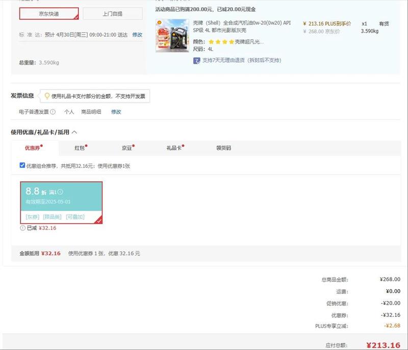Open the 京豆 tab
The width and height of the screenshot is (408, 350).
[x=126, y=148]
